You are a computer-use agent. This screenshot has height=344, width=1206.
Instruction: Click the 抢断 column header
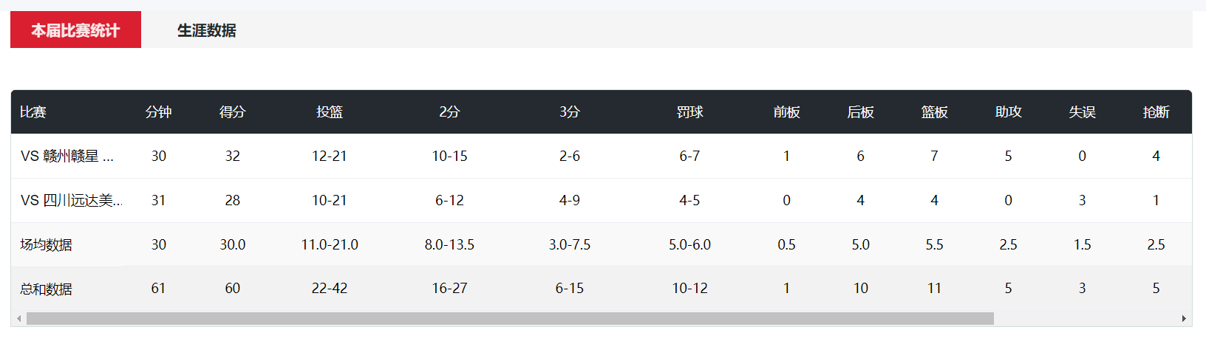pos(1156,112)
